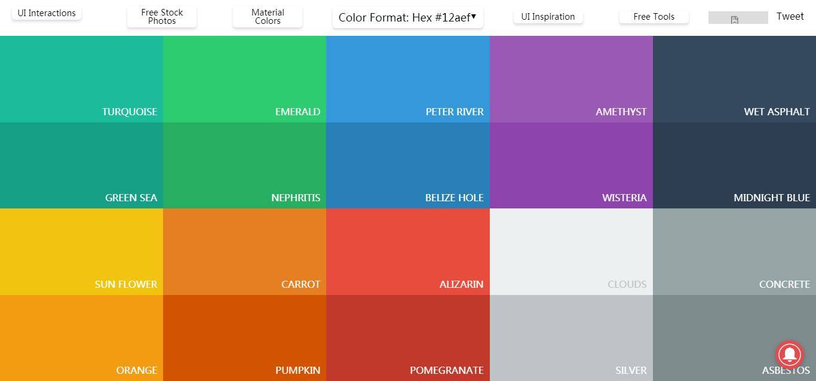Viewport: 816px width, 381px height.
Task: Open the Material Colors page
Action: click(268, 17)
